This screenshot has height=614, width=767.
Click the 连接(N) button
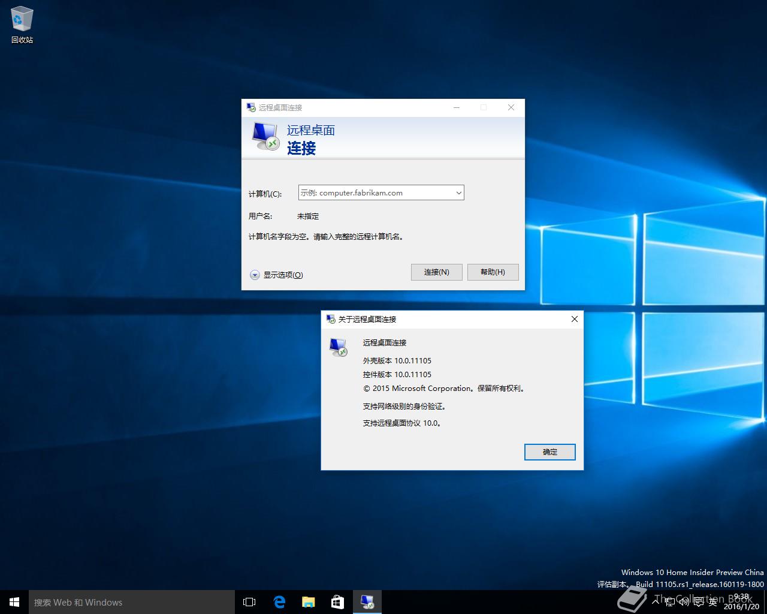coord(437,272)
